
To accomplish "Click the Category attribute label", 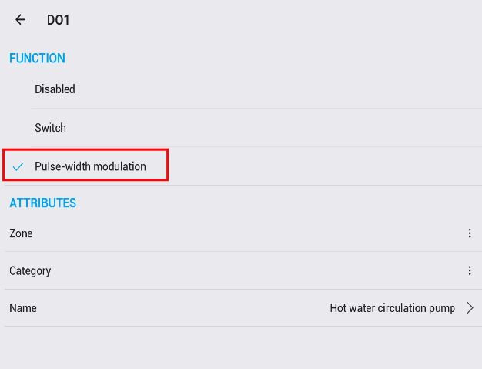I will tap(30, 270).
